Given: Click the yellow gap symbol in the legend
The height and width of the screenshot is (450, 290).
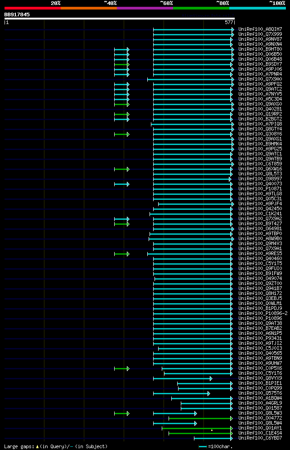Looking at the screenshot, I should (37, 447).
